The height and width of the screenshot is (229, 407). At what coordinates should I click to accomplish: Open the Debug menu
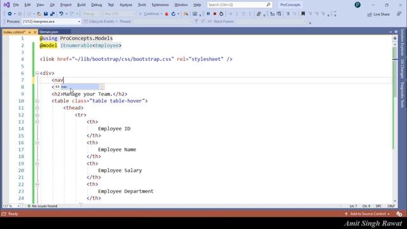pyautogui.click(x=97, y=4)
